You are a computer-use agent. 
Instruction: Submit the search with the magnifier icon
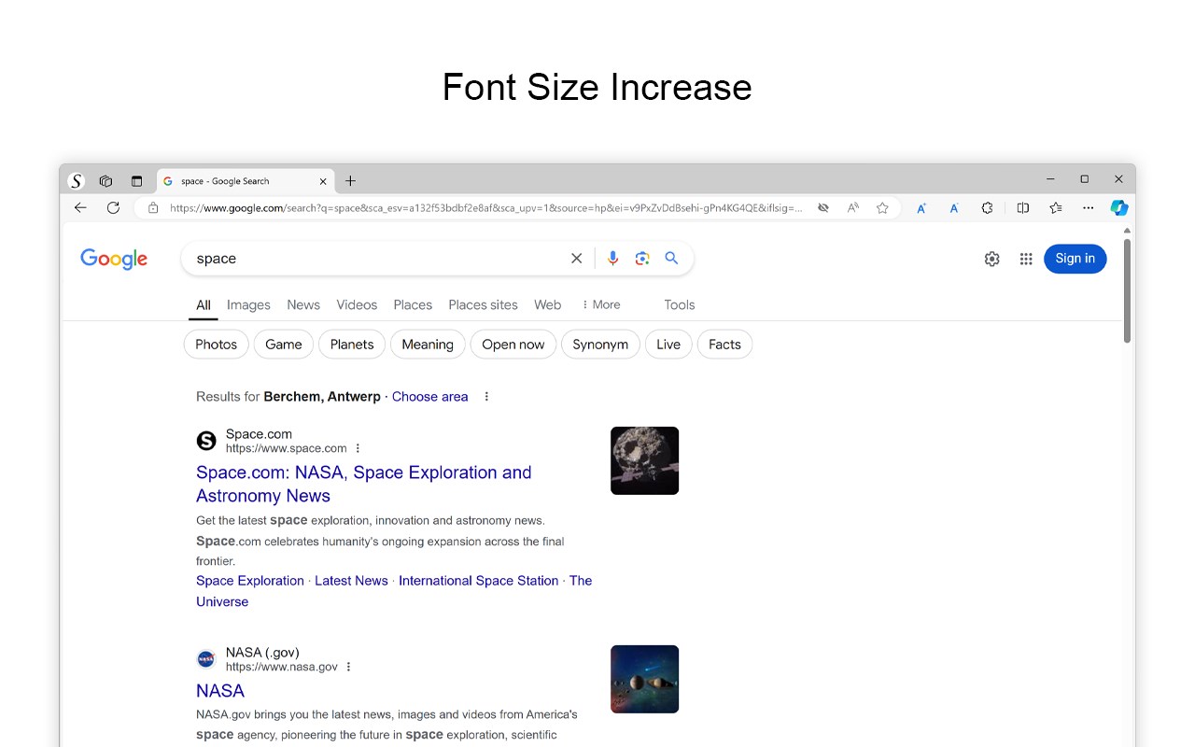coord(671,259)
